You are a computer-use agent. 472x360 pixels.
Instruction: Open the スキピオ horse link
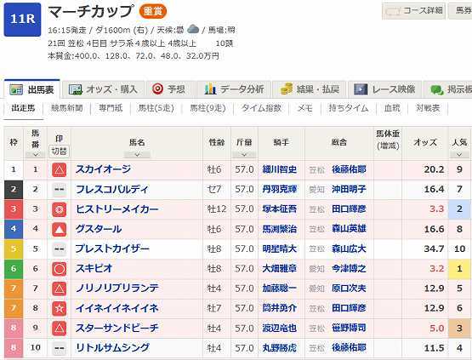tap(94, 268)
